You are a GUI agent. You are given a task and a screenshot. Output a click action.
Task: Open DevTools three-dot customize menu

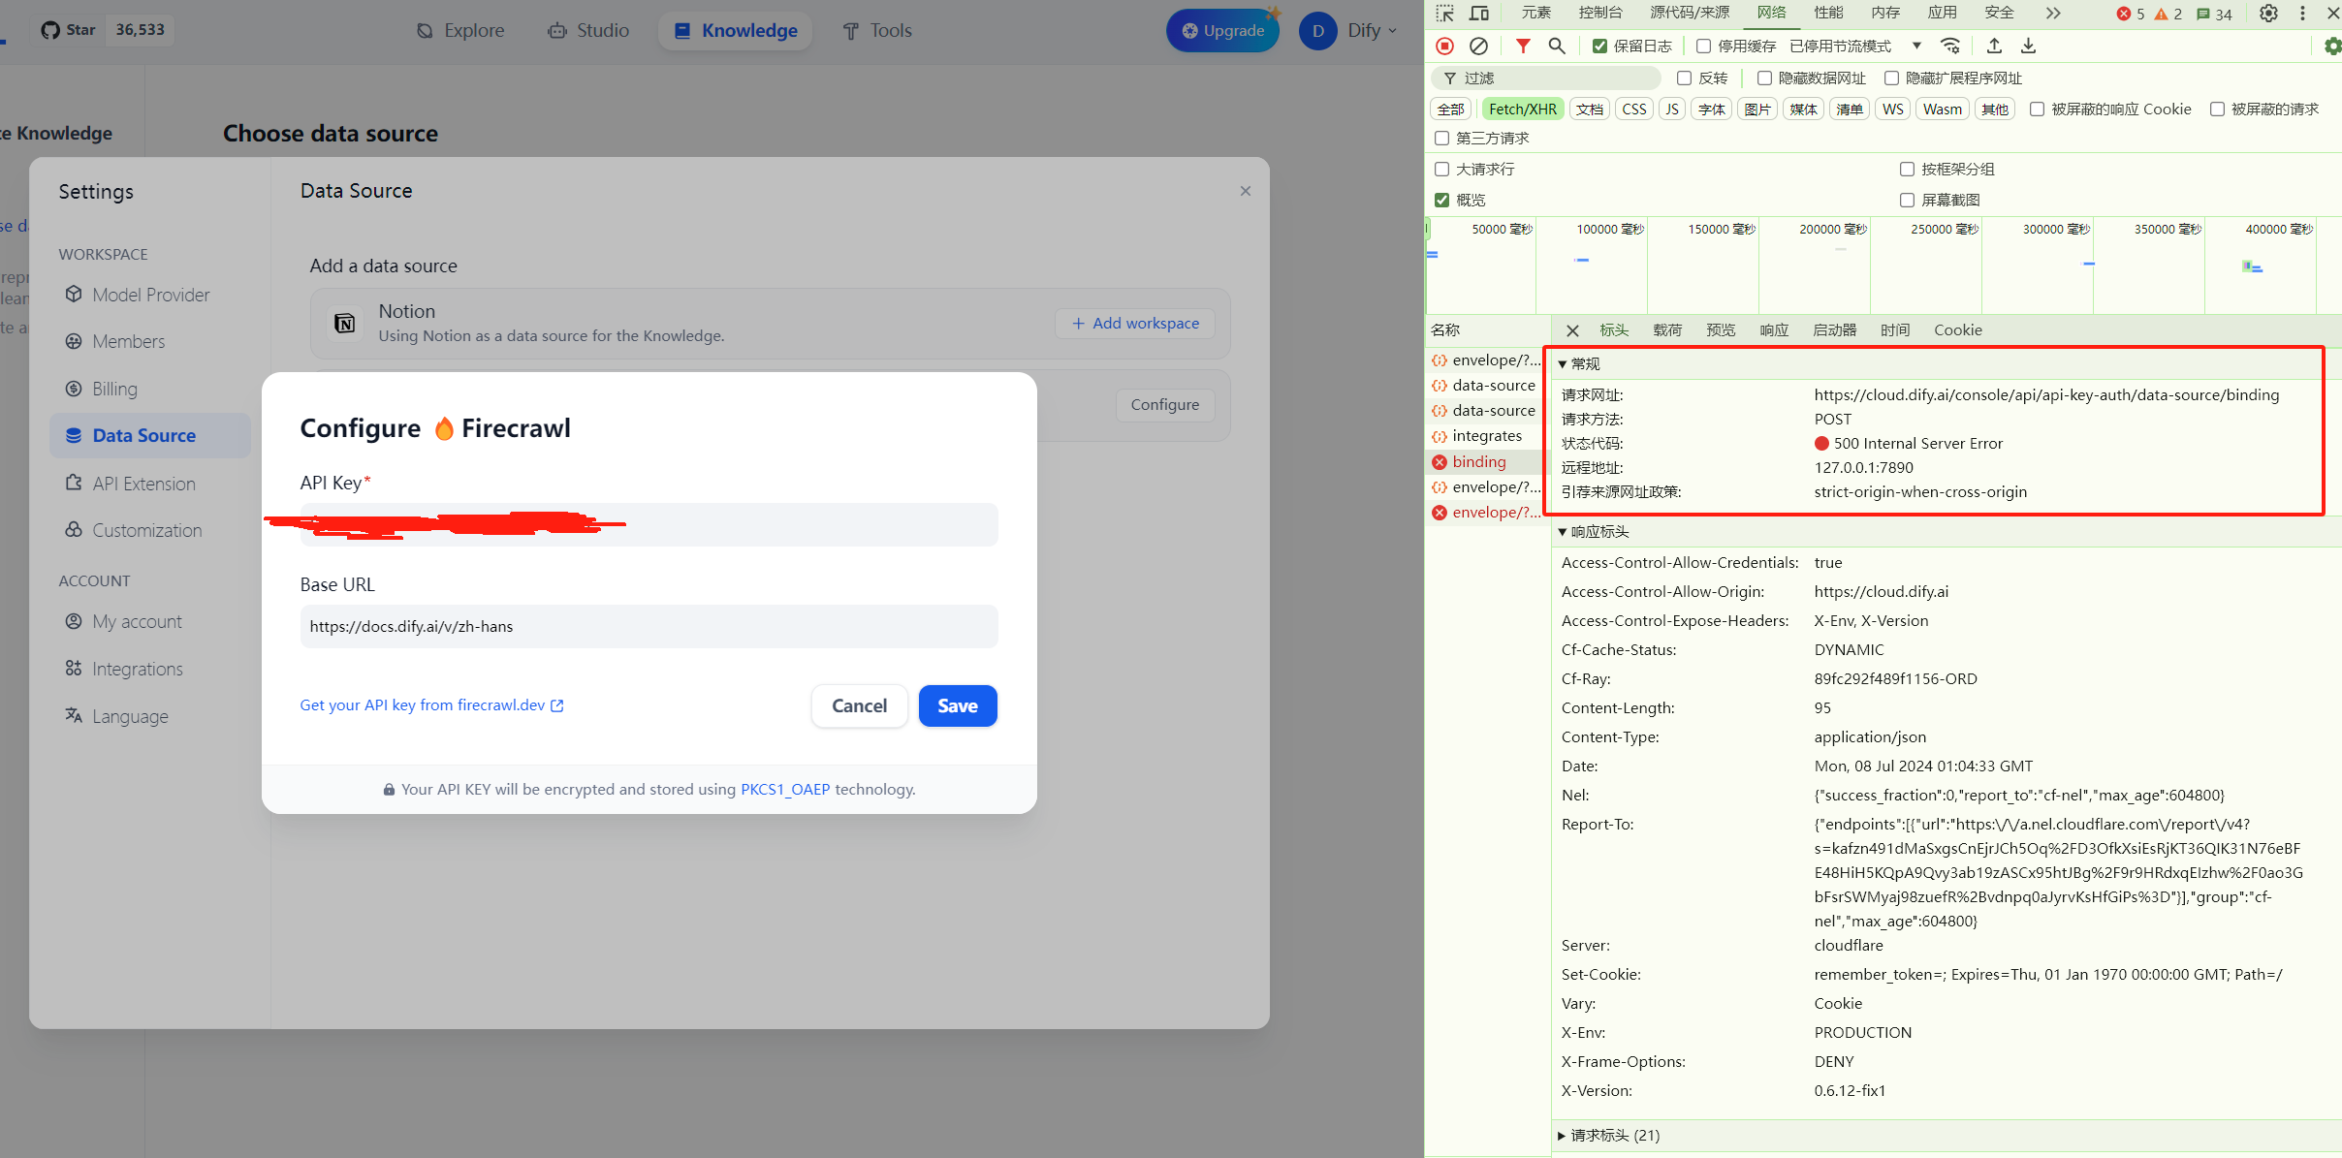click(2302, 14)
